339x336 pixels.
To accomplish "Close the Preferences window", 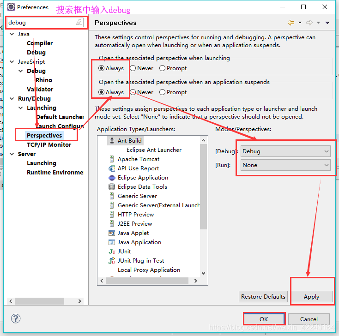I will pos(325,7).
